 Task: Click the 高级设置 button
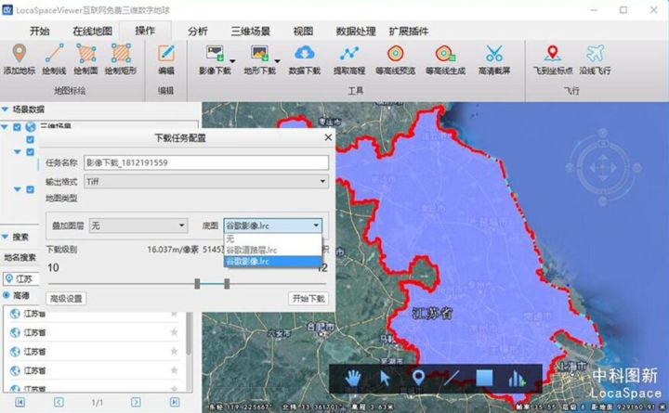(67, 299)
